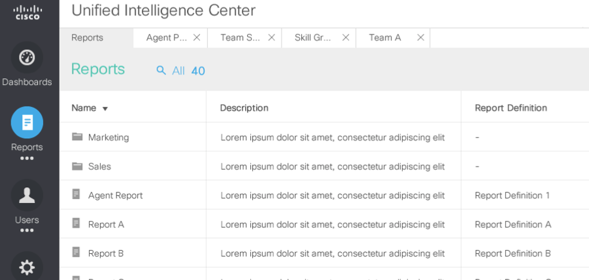Expand the Reports sidebar ellipsis menu
589x280 pixels.
pyautogui.click(x=27, y=158)
